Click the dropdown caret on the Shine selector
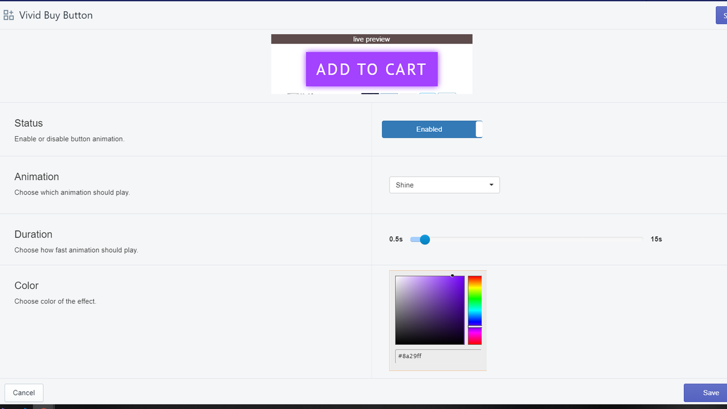The image size is (727, 409). click(491, 185)
